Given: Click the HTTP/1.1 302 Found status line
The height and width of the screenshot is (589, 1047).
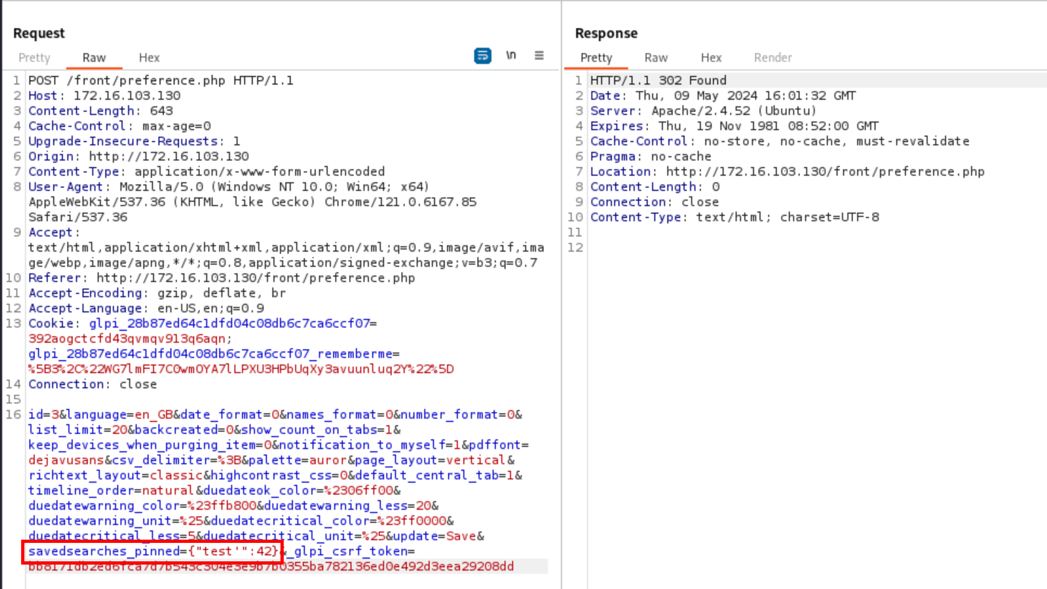Looking at the screenshot, I should [x=658, y=80].
